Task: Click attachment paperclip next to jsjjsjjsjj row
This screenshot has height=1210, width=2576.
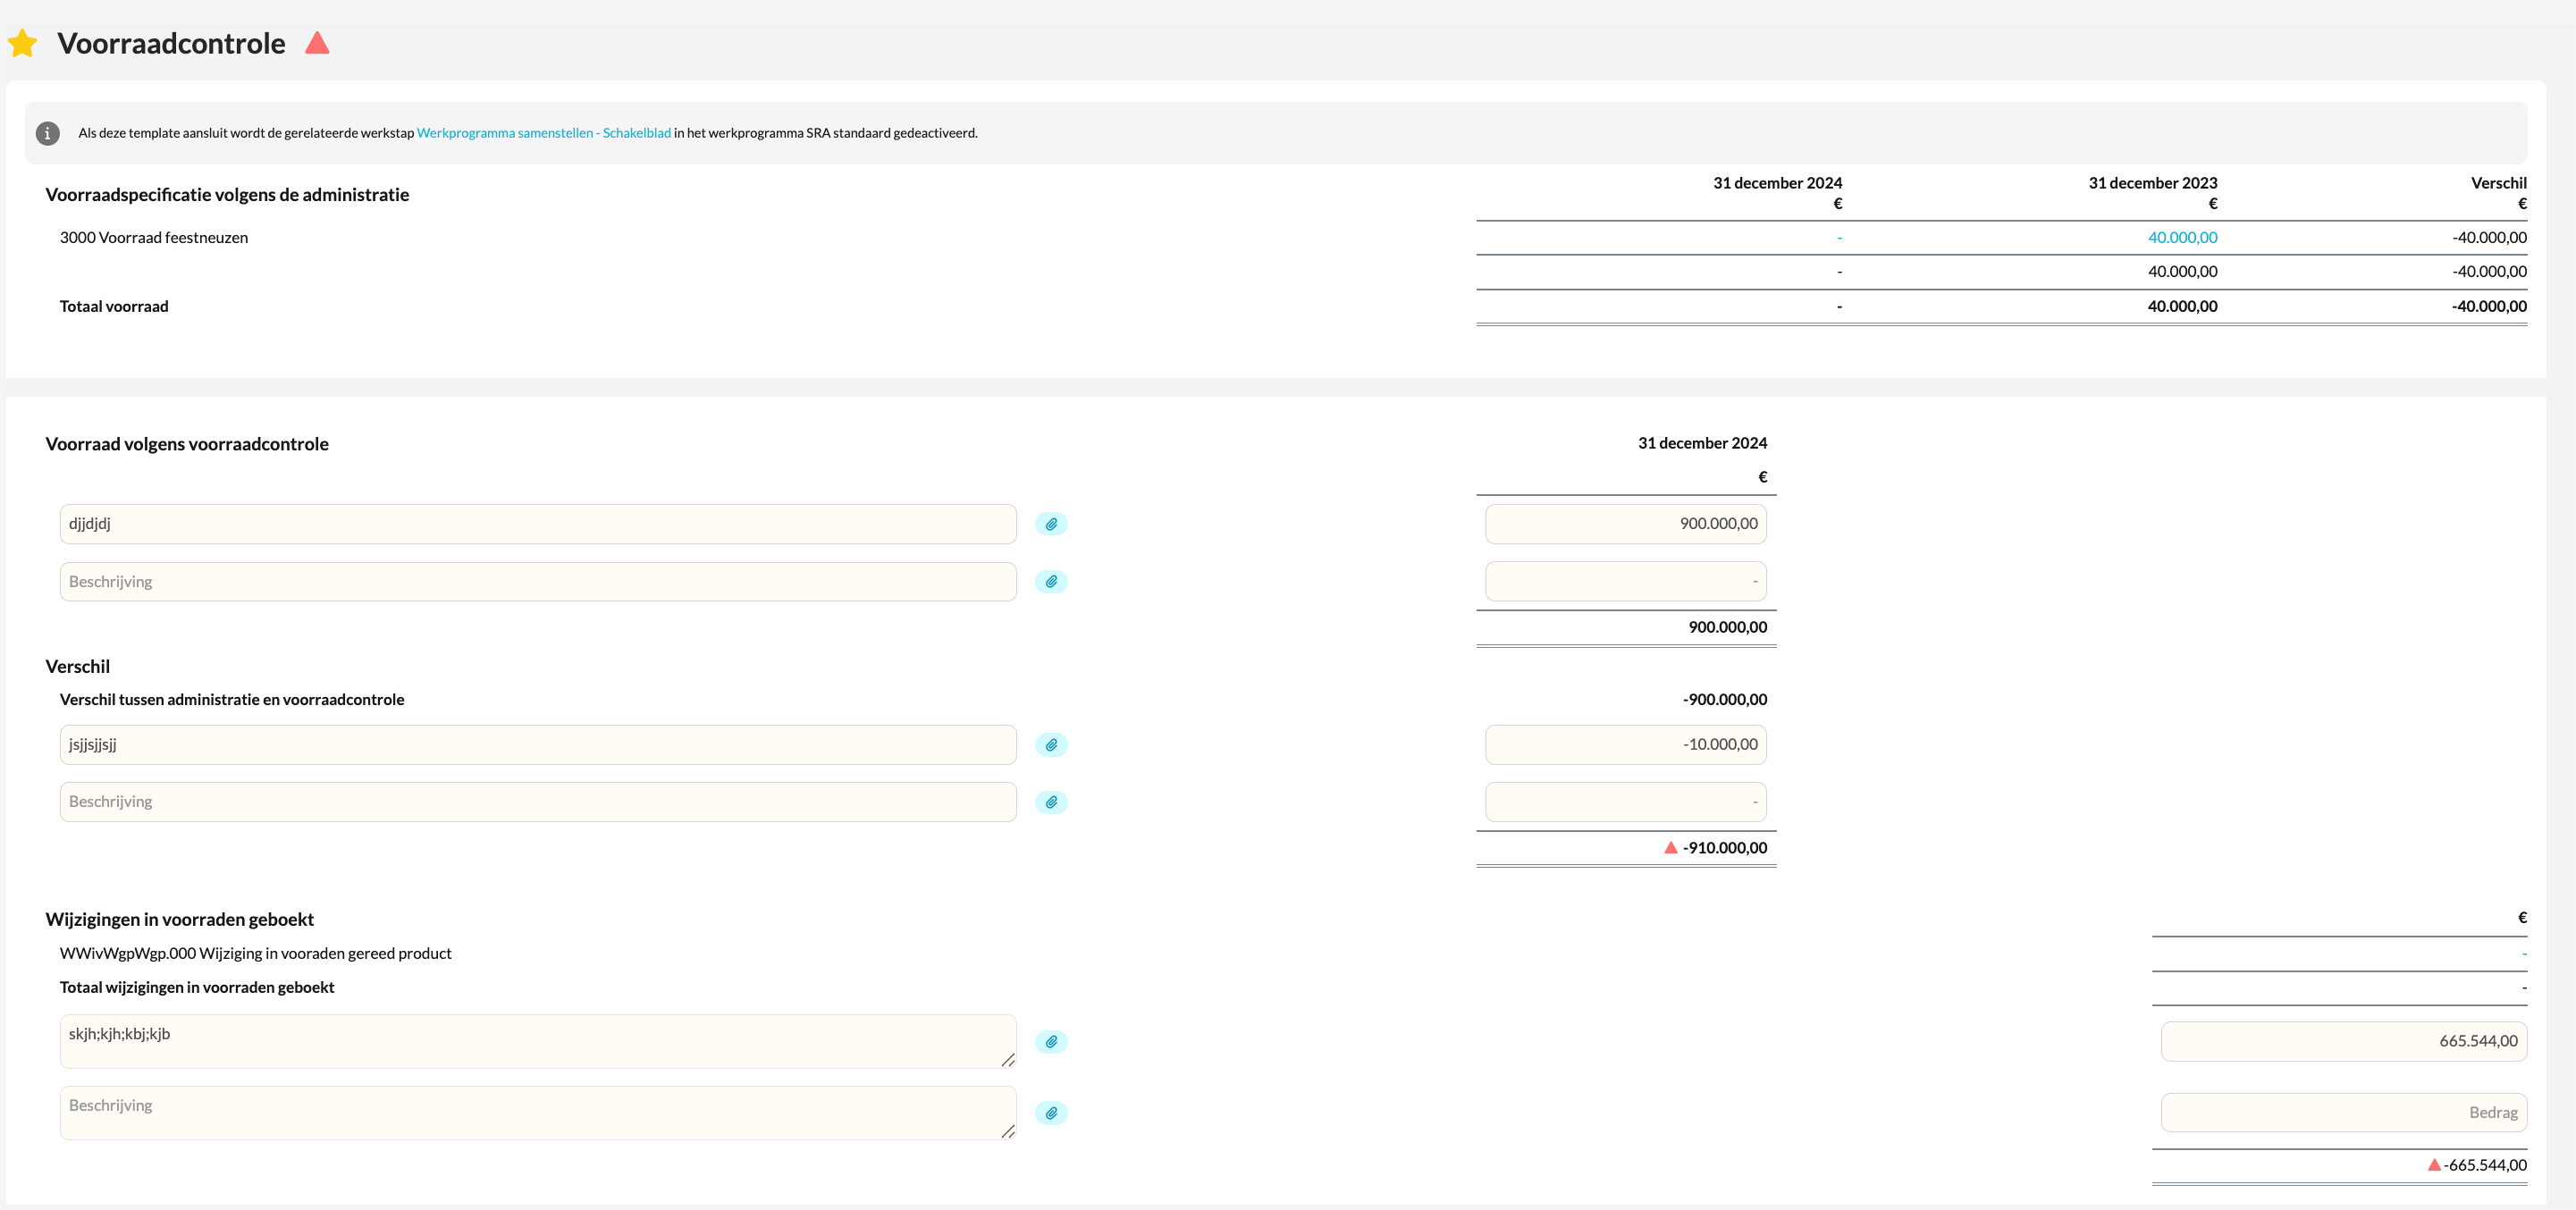Action: (1051, 745)
